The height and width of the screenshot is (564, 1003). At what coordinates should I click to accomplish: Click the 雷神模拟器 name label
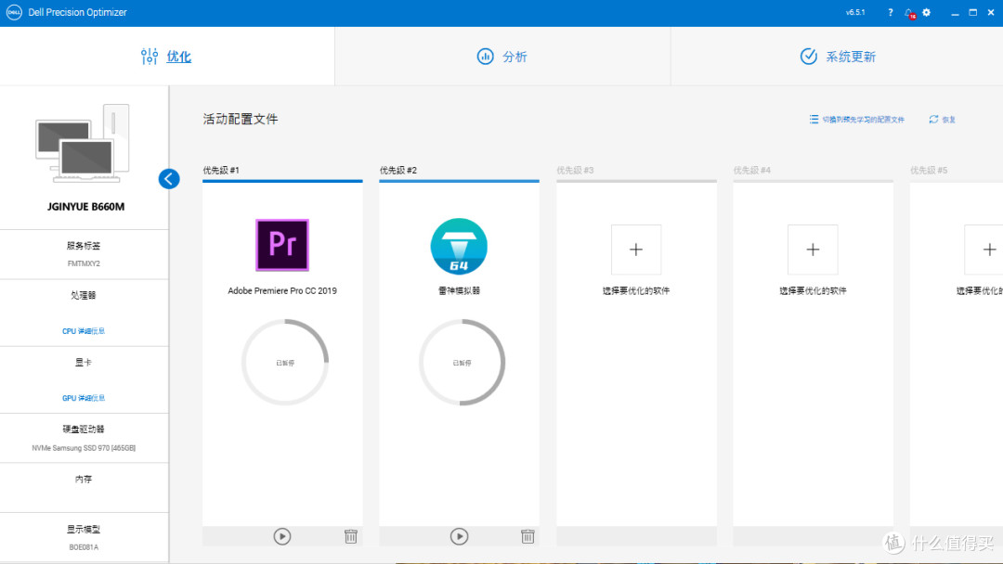pyautogui.click(x=459, y=290)
